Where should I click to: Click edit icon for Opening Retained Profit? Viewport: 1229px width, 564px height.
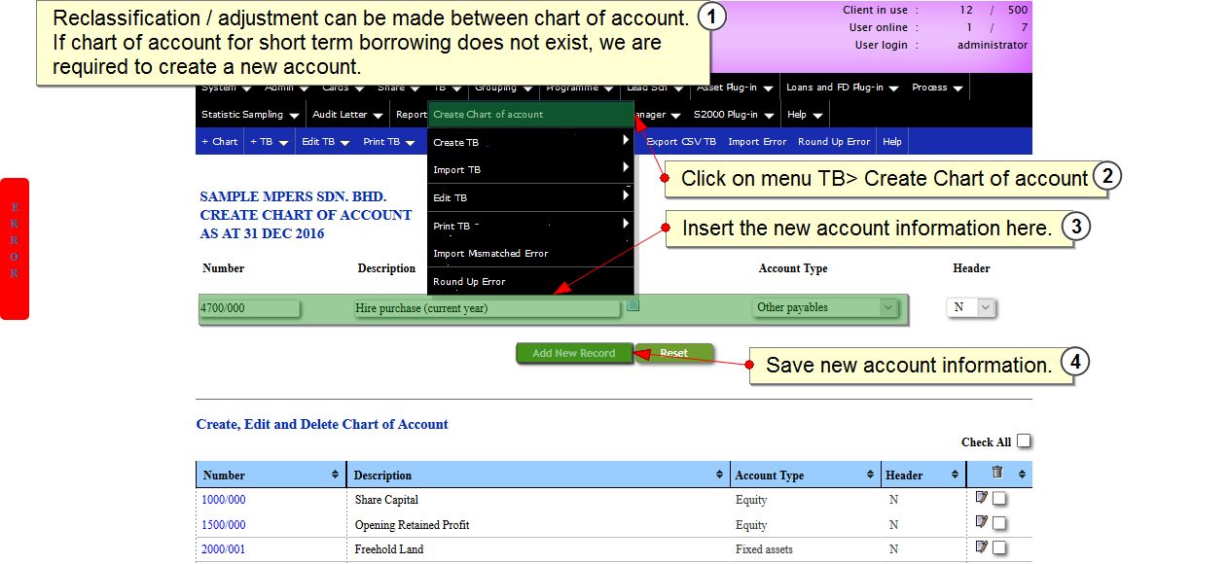pos(982,522)
